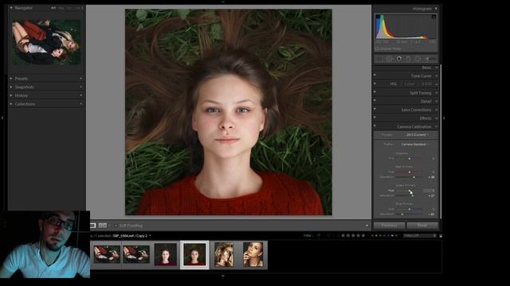The width and height of the screenshot is (510, 286).
Task: Open the Color tab in HSL panel
Action: point(409,84)
